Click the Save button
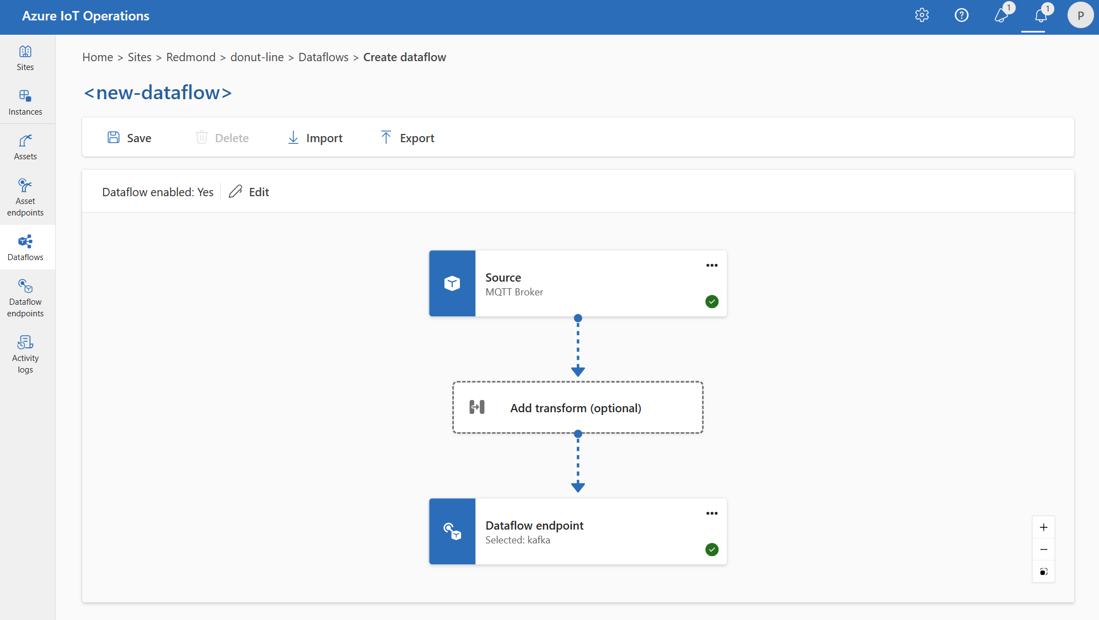1099x620 pixels. [130, 137]
